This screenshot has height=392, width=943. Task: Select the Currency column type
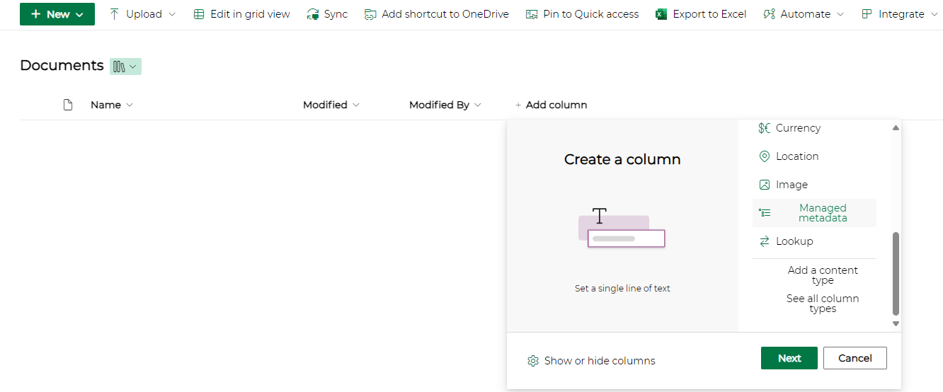pos(797,128)
